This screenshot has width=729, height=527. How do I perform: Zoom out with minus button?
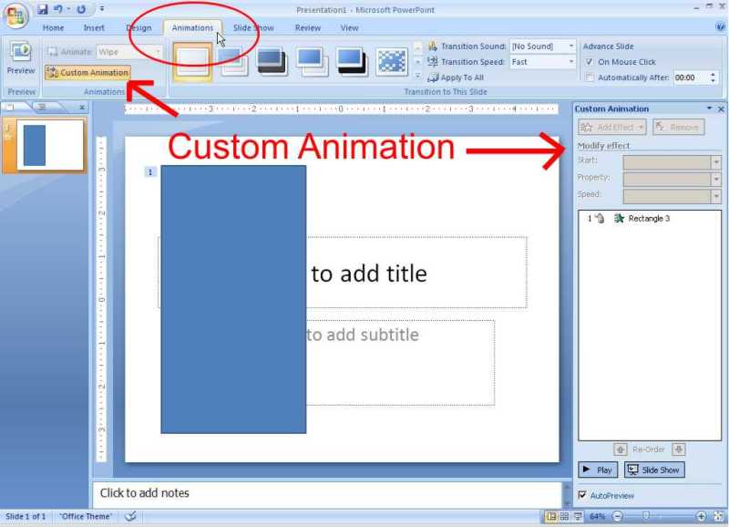[x=618, y=516]
